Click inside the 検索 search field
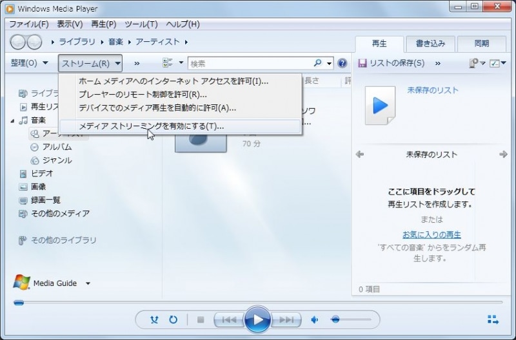 pos(251,63)
